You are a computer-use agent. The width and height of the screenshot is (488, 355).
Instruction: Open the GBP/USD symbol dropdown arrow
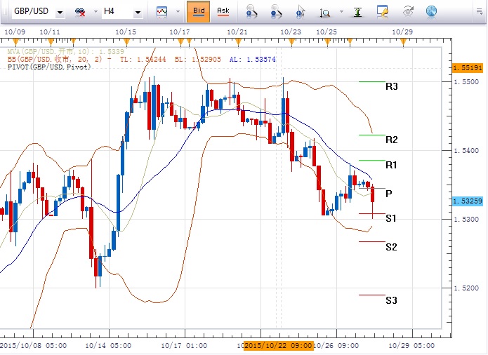point(60,13)
